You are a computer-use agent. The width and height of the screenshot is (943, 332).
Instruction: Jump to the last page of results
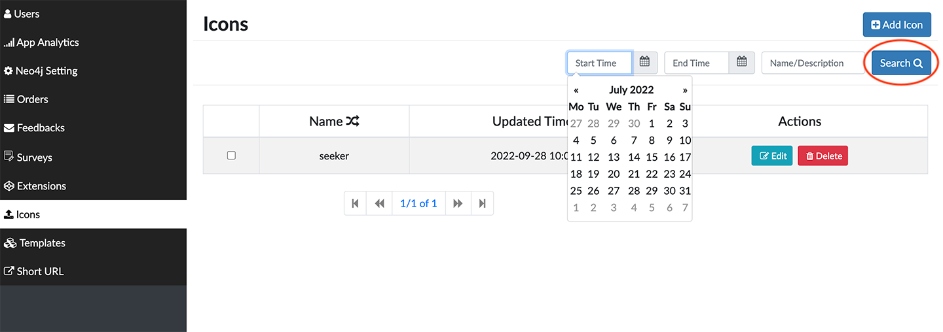click(x=482, y=203)
